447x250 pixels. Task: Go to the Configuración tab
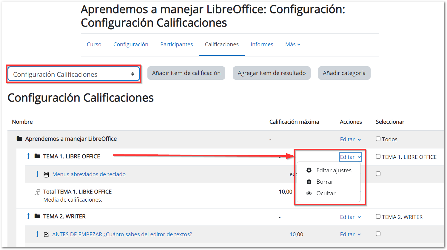[x=131, y=44]
